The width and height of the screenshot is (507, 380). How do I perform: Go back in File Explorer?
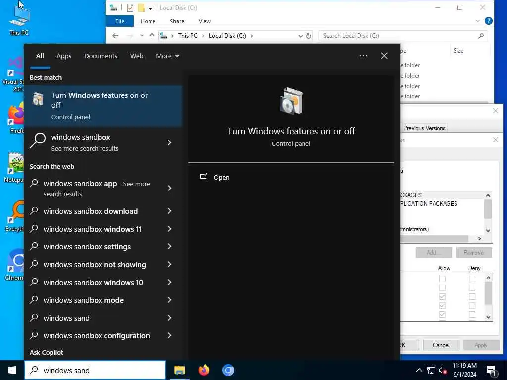115,36
